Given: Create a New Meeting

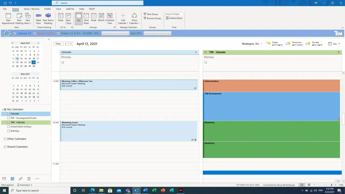Looking at the screenshot, I should pyautogui.click(x=19, y=19).
